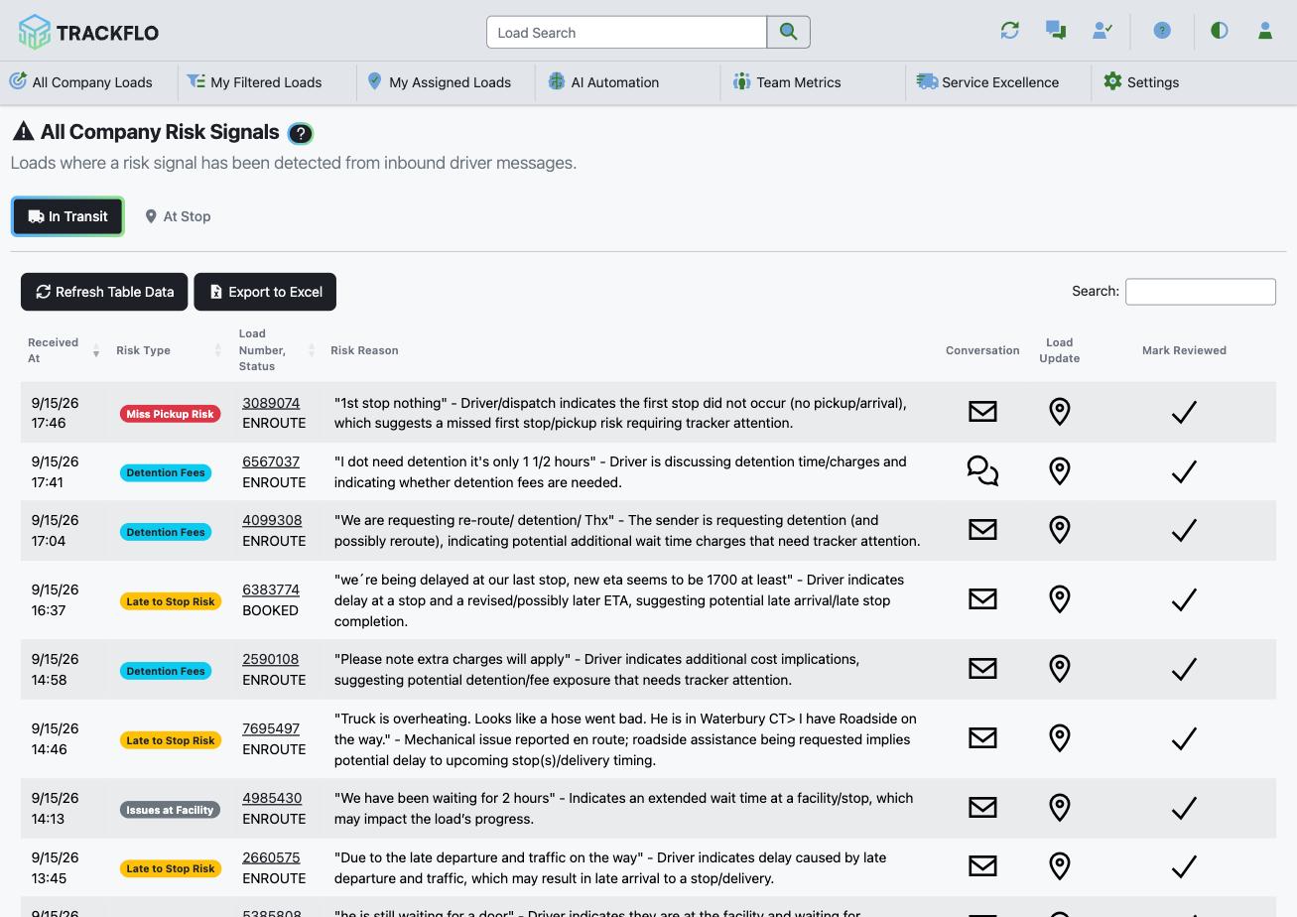This screenshot has height=917, width=1297.
Task: Open conversation envelope for load 3089074
Action: [x=982, y=412]
